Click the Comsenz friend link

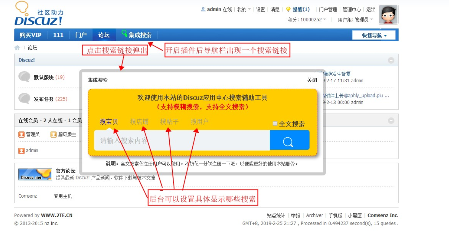point(27,196)
